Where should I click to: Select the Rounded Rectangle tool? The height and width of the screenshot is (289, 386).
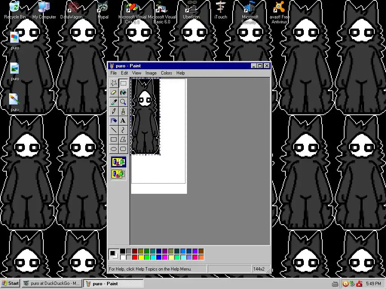[123, 149]
